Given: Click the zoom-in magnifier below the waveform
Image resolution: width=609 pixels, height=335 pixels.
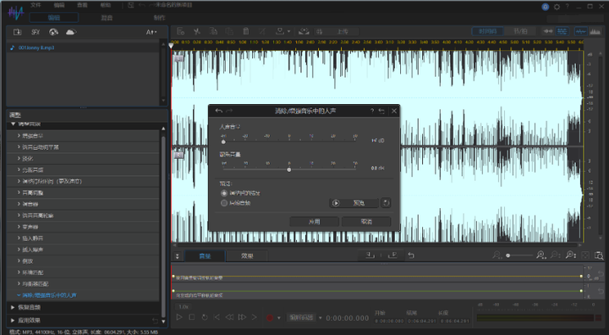Looking at the screenshot, I should point(540,255).
